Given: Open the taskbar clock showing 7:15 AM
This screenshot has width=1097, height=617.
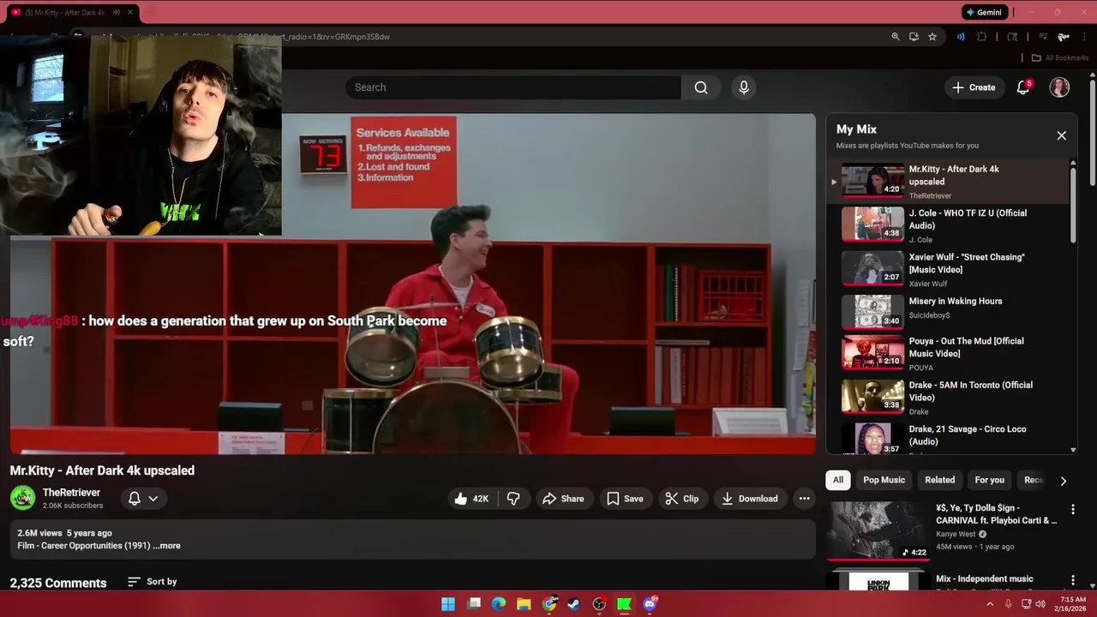Looking at the screenshot, I should point(1072,604).
